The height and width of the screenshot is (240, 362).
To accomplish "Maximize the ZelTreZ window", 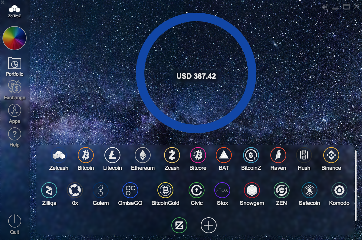I will 346,7.
